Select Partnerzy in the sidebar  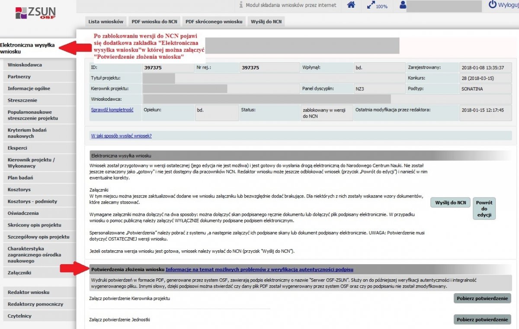pyautogui.click(x=39, y=77)
